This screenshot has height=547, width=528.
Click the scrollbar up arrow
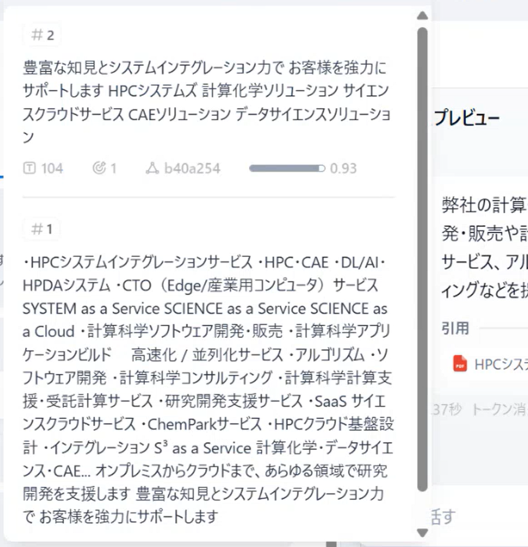tap(421, 15)
